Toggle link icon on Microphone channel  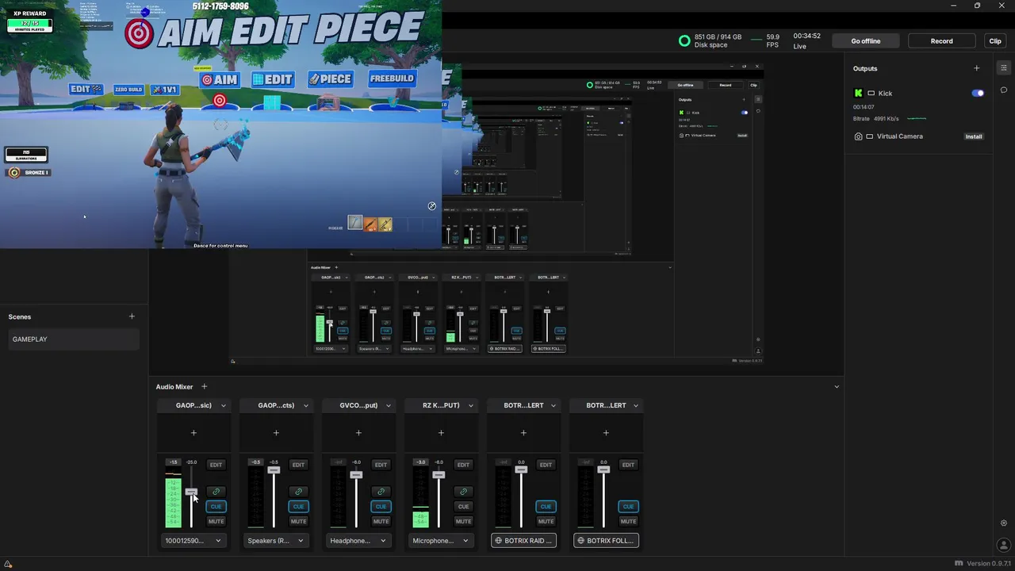coord(463,492)
